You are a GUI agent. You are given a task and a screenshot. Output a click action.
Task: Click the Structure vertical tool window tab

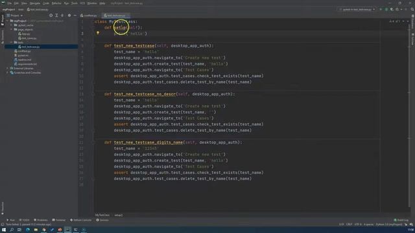(x=3, y=36)
